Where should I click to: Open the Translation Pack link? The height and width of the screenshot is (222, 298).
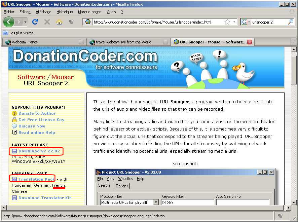[x=36, y=179]
